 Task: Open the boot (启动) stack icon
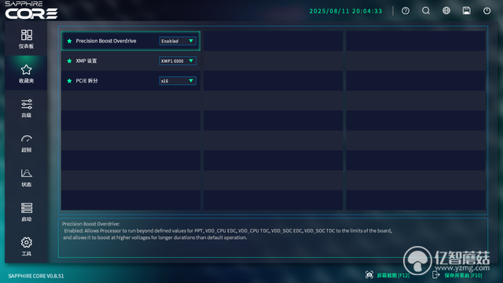click(26, 208)
